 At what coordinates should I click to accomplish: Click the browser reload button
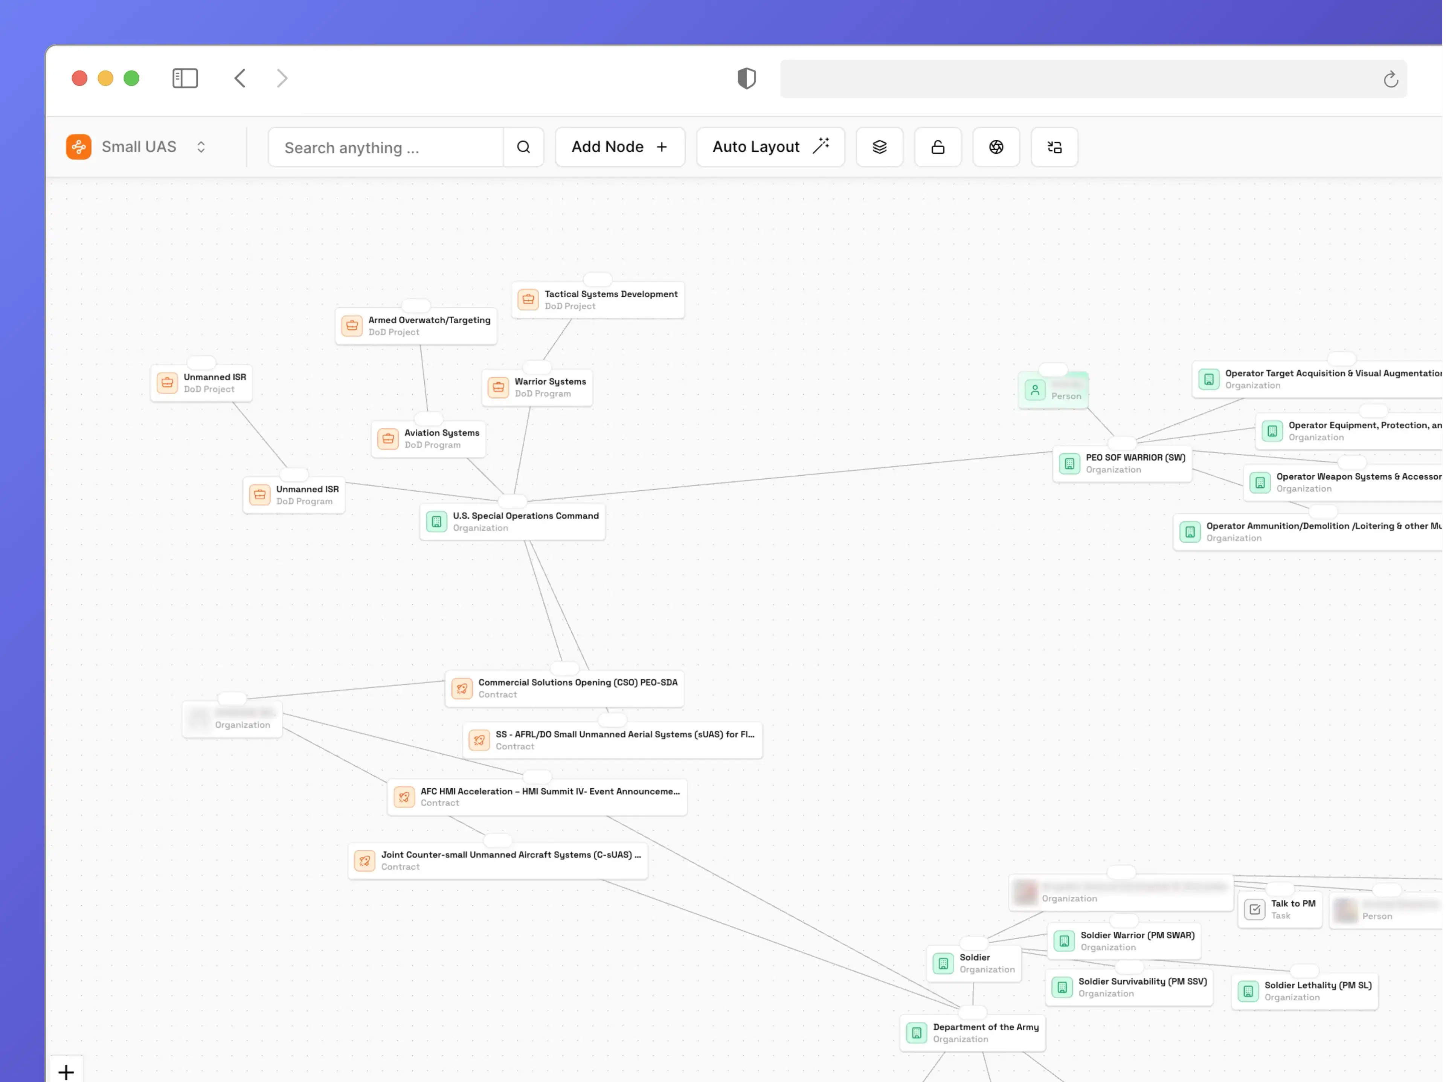pyautogui.click(x=1390, y=78)
